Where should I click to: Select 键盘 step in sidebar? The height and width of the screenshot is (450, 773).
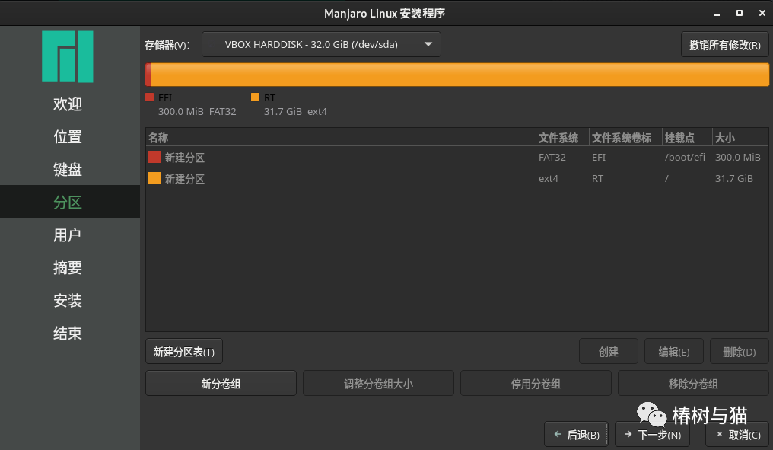click(68, 169)
